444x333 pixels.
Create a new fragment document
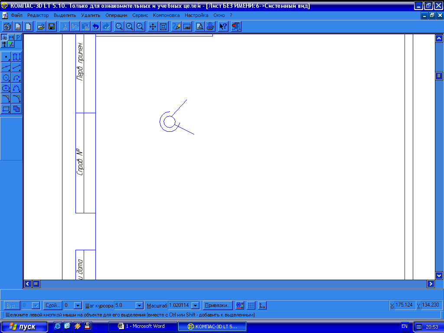point(28,26)
